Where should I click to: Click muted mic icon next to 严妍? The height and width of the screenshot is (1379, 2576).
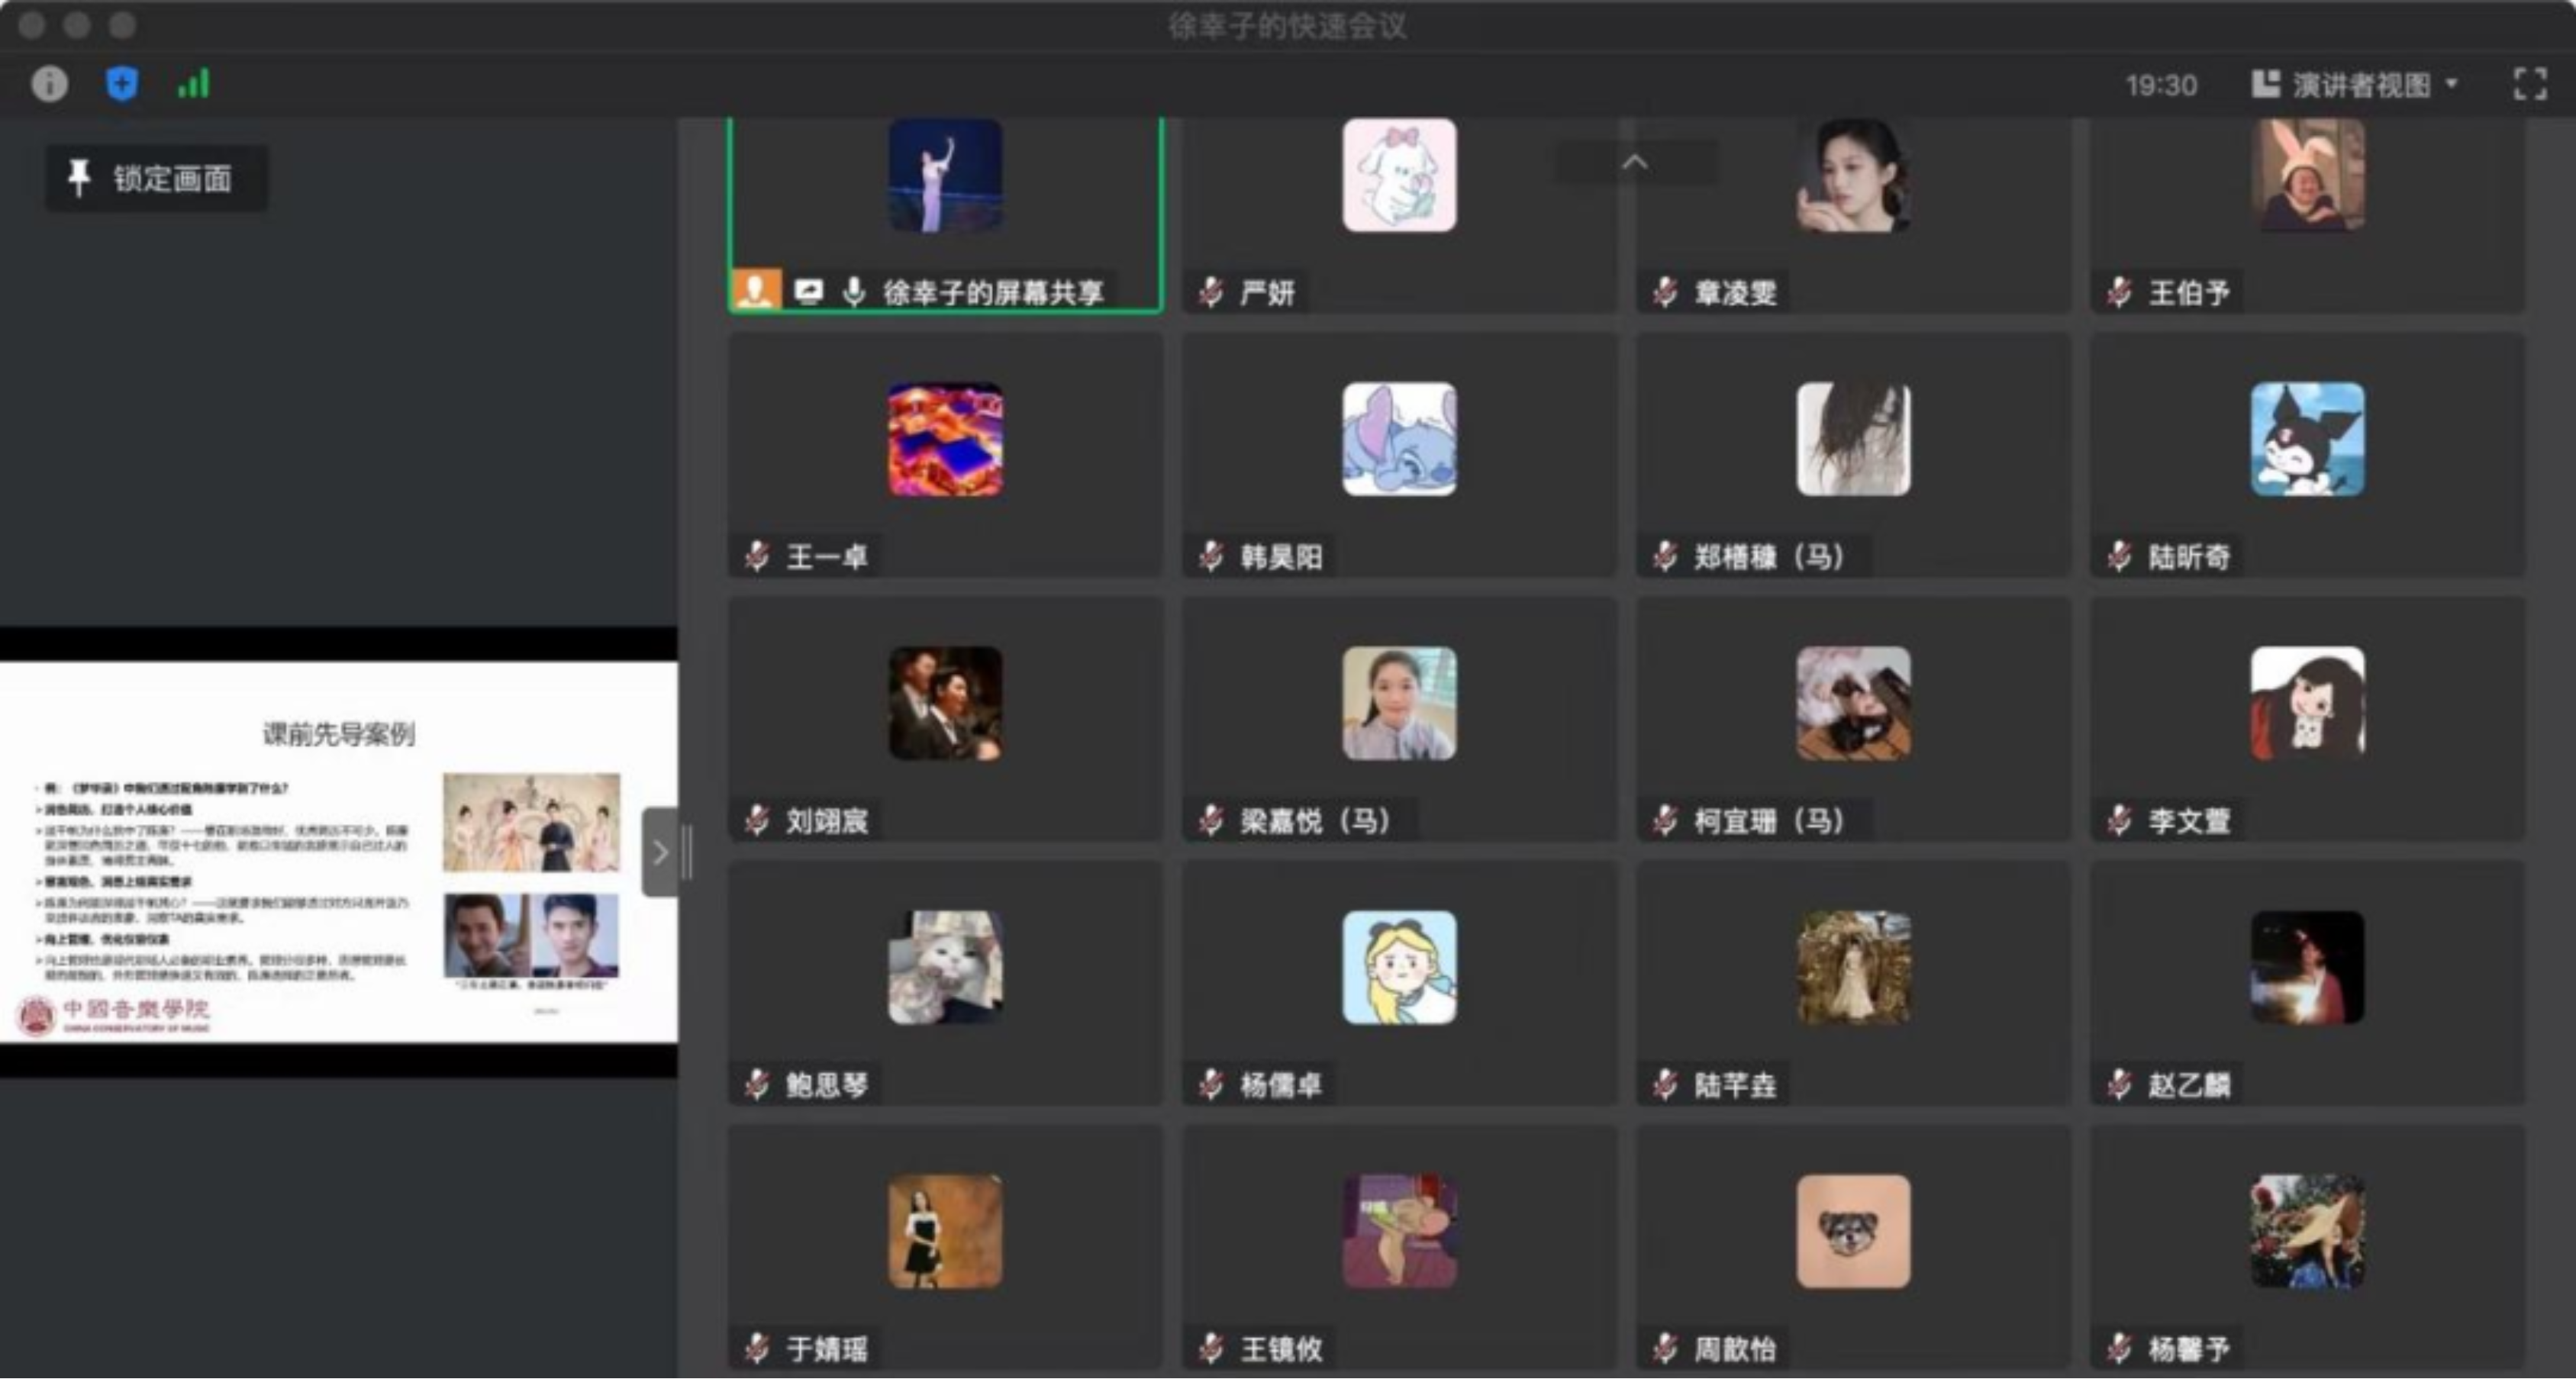click(1211, 292)
